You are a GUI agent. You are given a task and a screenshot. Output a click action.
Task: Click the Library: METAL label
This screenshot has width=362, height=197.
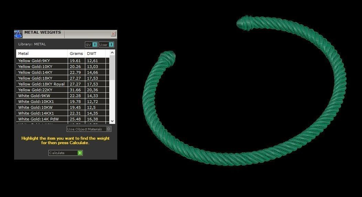pos(32,44)
